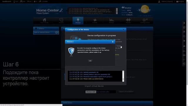Click the scroll-up arrow in configuration log

[x=123, y=72]
